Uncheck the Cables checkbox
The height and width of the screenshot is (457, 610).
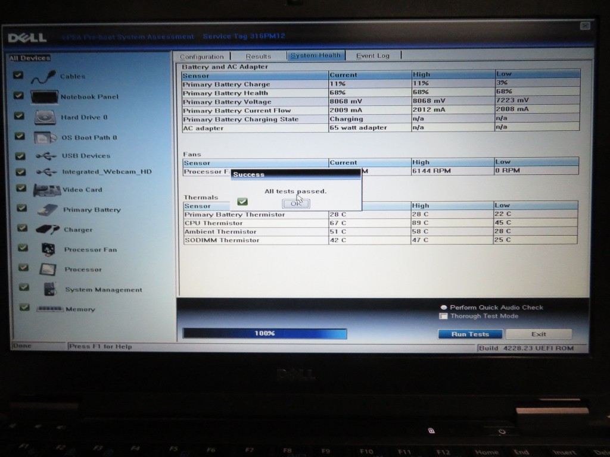pyautogui.click(x=18, y=75)
